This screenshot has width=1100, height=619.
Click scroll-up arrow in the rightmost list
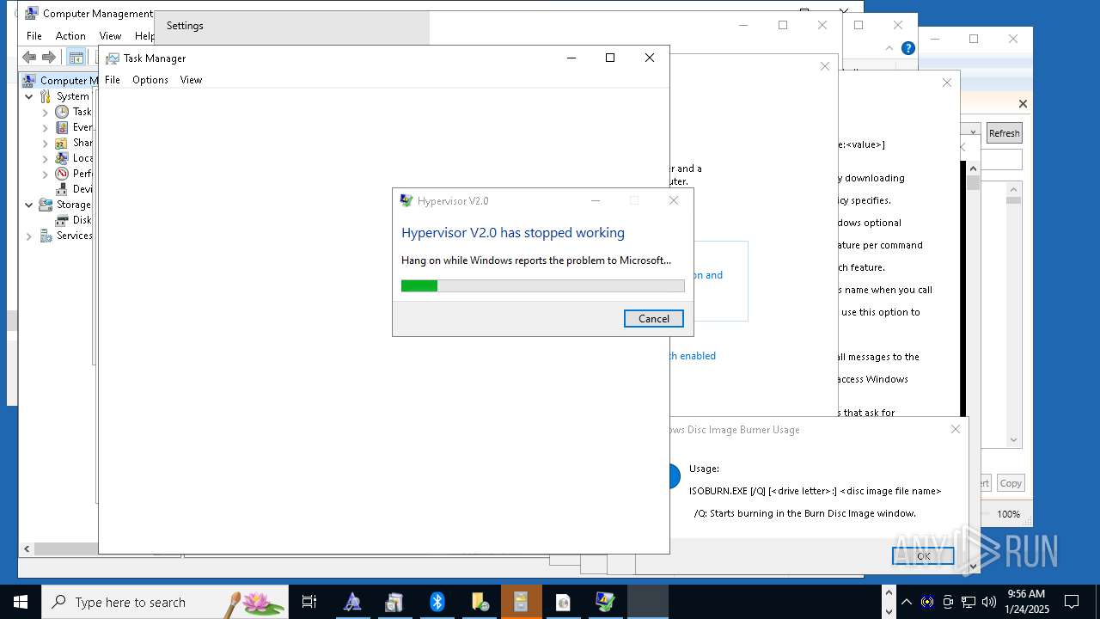click(1014, 189)
